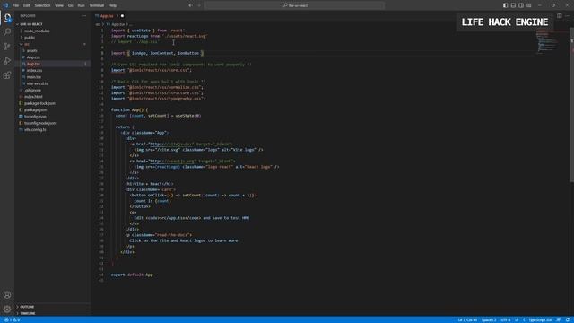Select the App.tsx editor tab

tap(107, 16)
